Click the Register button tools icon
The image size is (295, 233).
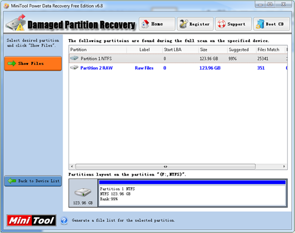pyautogui.click(x=184, y=24)
